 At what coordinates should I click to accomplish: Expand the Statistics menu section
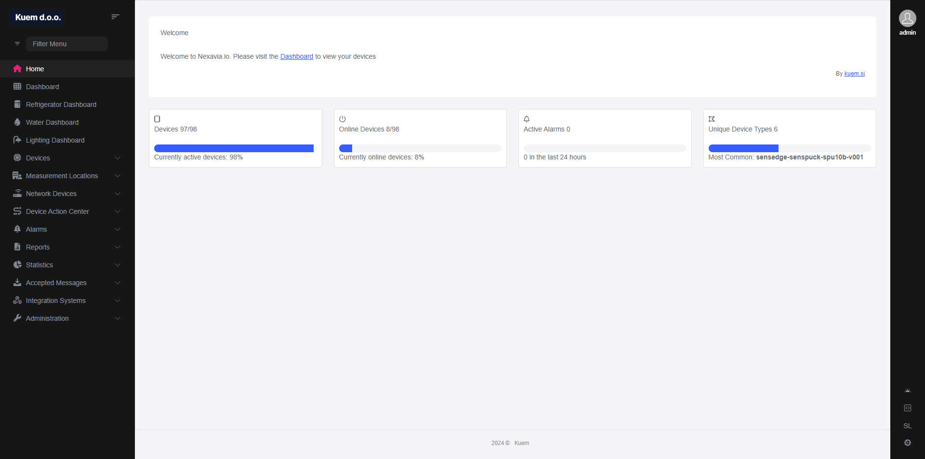click(x=67, y=264)
